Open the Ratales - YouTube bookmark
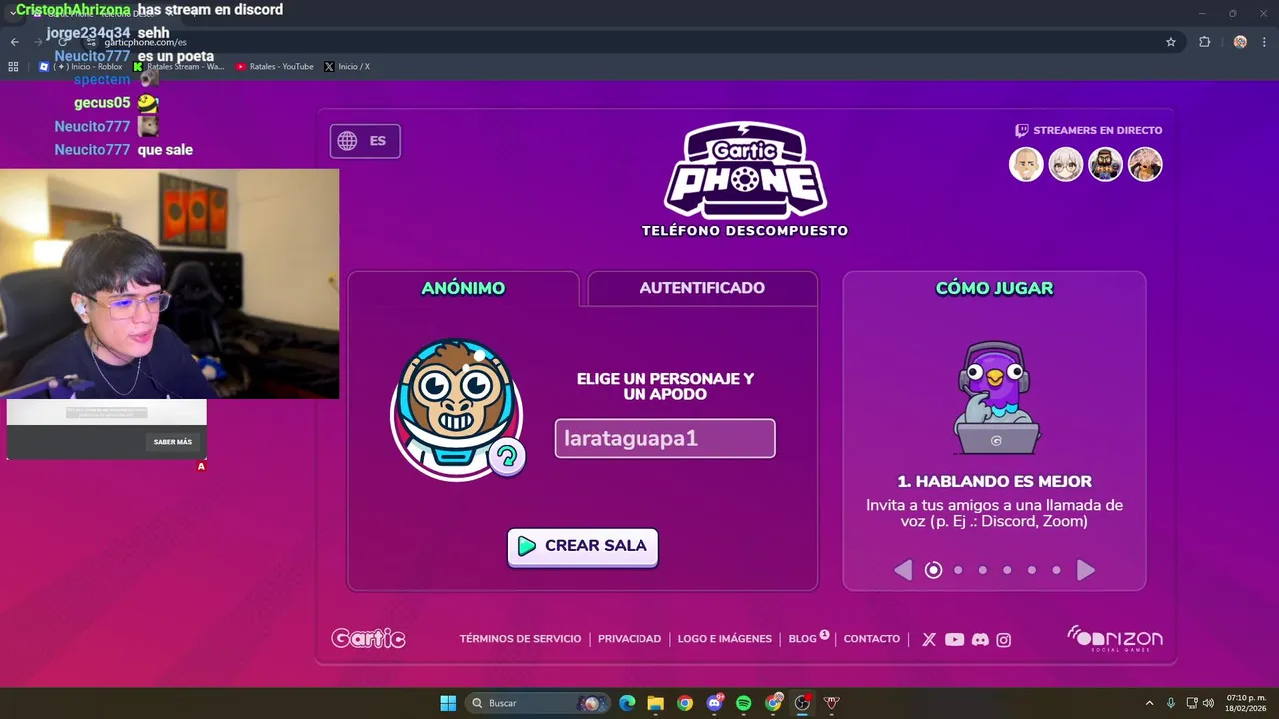 coord(275,67)
